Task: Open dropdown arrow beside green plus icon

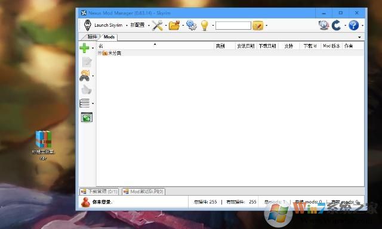Action: click(x=93, y=48)
